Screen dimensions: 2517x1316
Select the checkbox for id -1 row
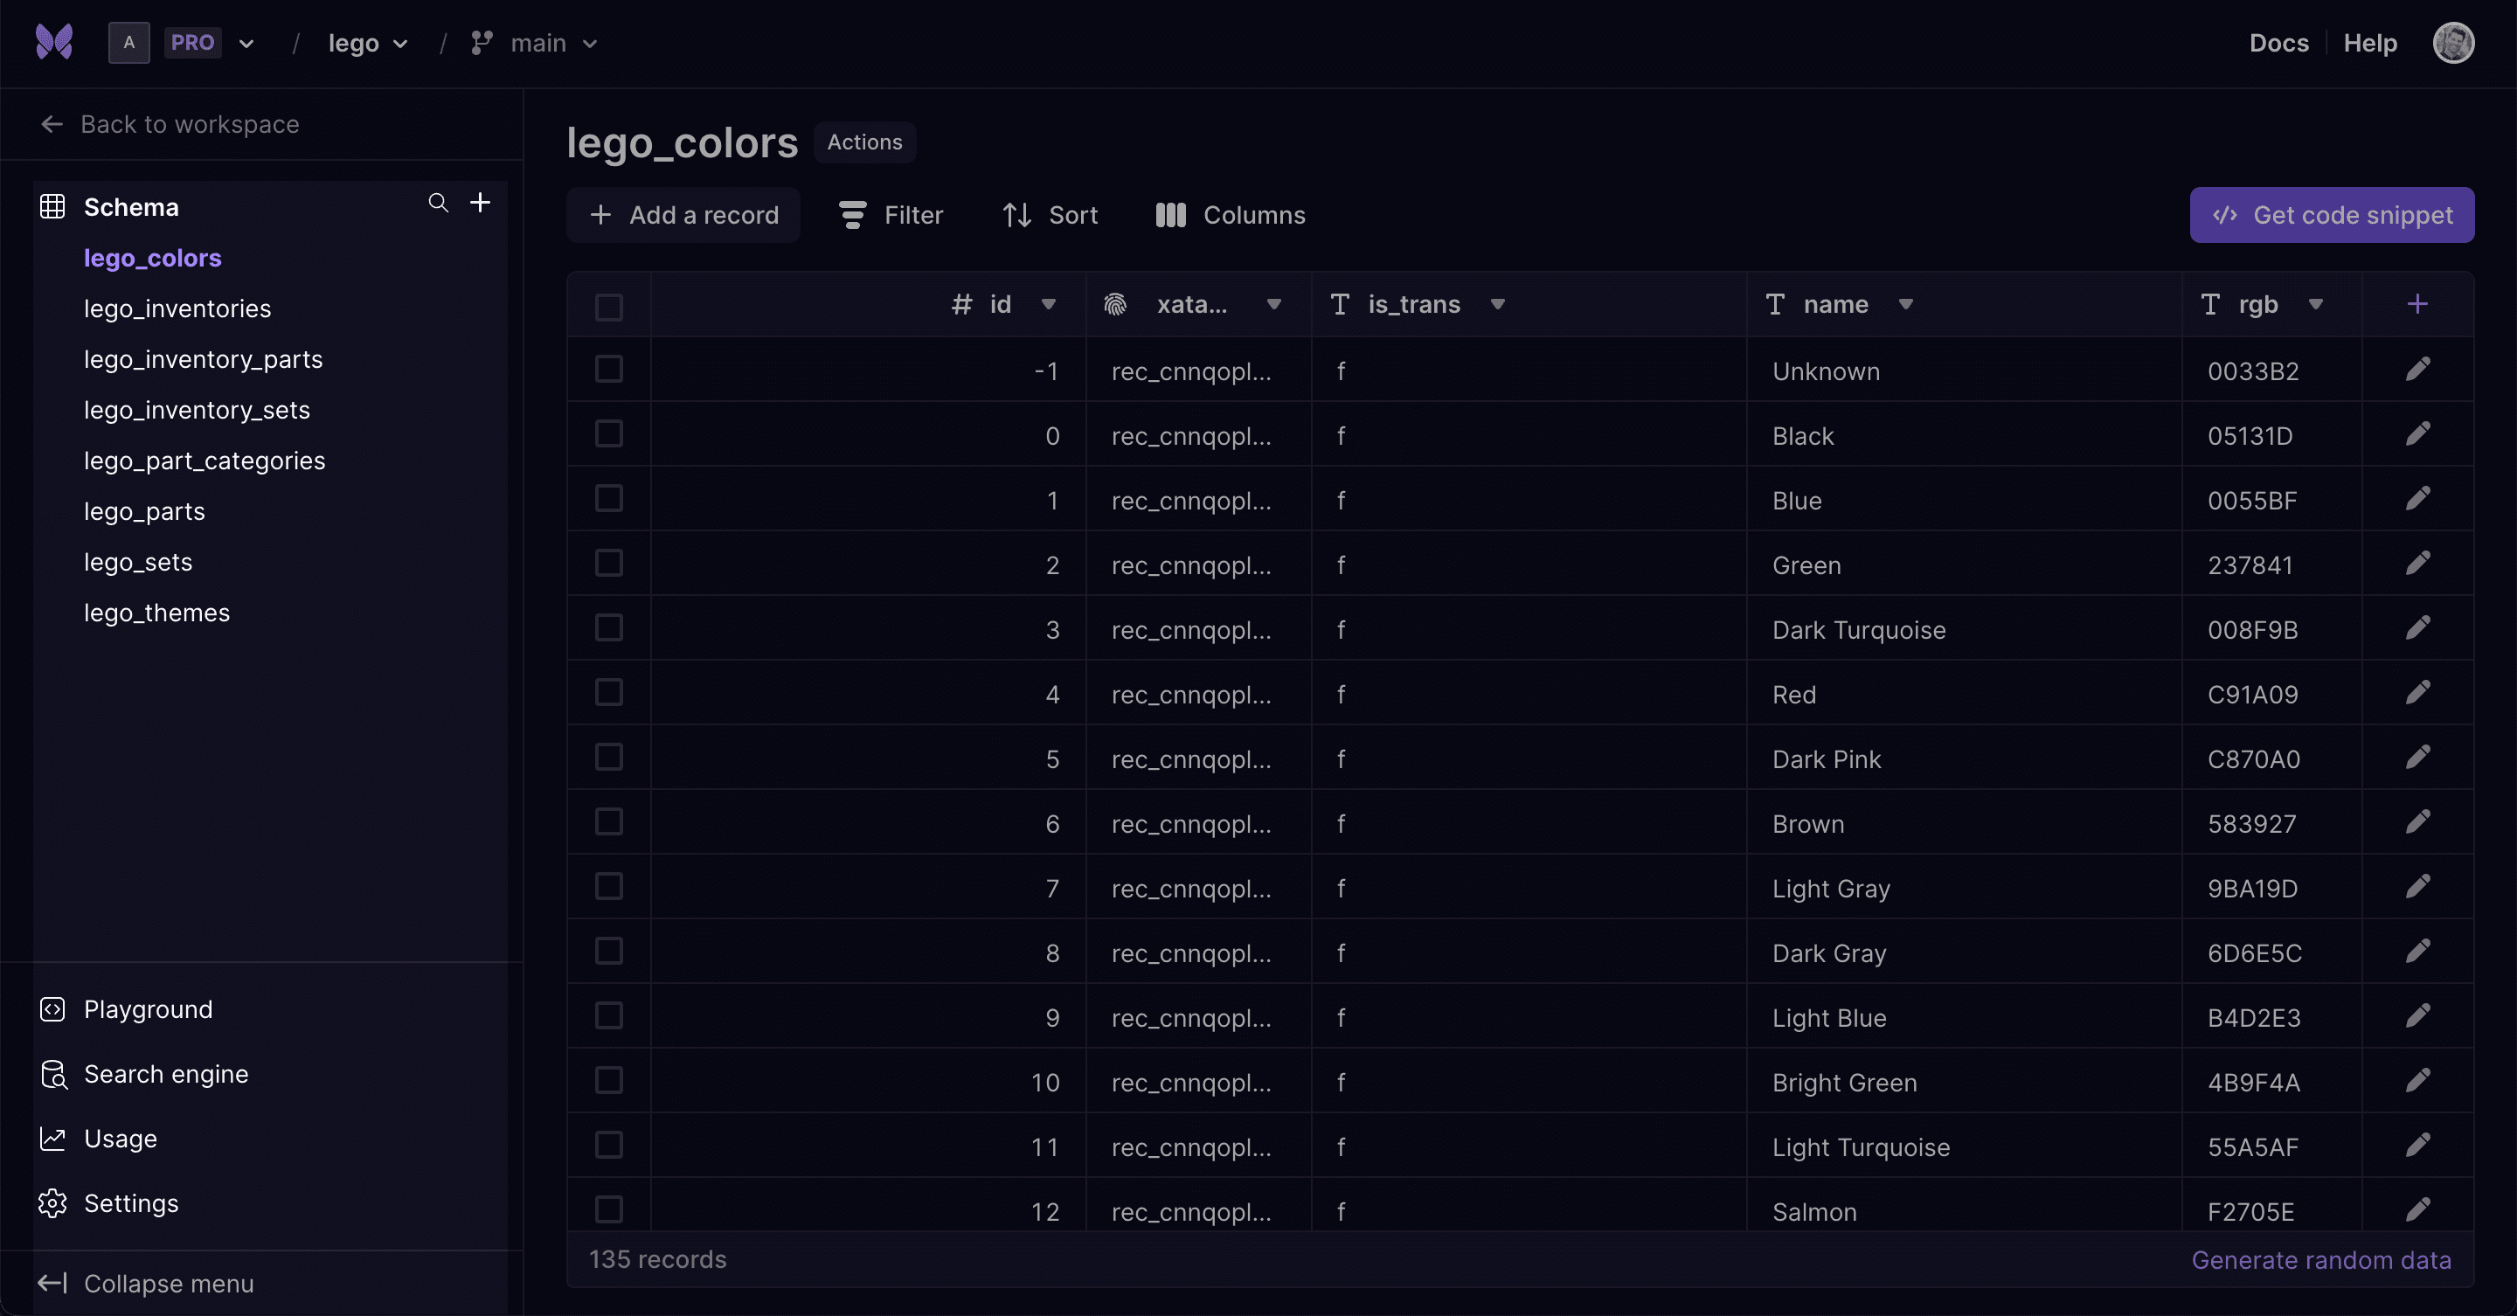609,370
